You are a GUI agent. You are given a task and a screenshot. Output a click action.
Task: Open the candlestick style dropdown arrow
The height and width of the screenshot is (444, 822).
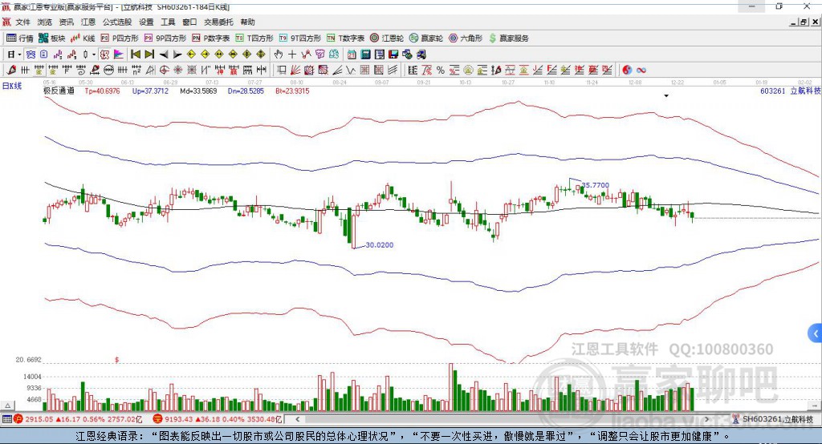(94, 54)
